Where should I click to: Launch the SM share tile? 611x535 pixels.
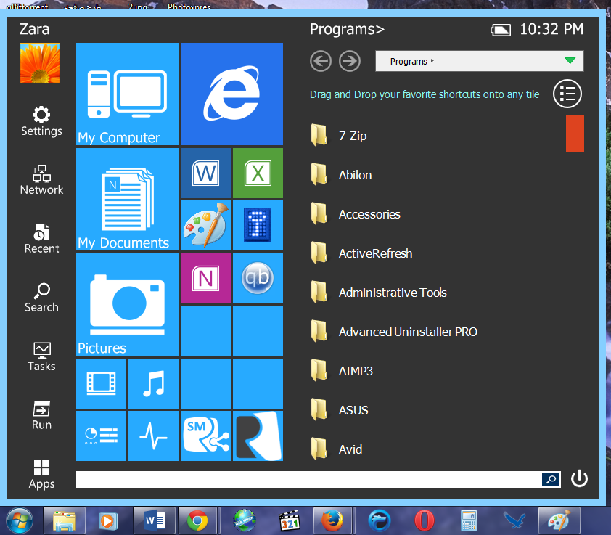tap(206, 436)
